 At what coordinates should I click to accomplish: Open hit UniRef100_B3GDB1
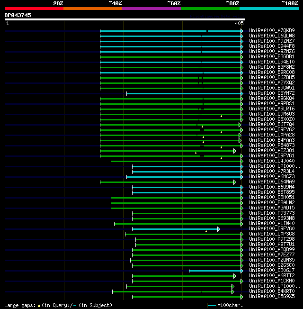(x=272, y=57)
